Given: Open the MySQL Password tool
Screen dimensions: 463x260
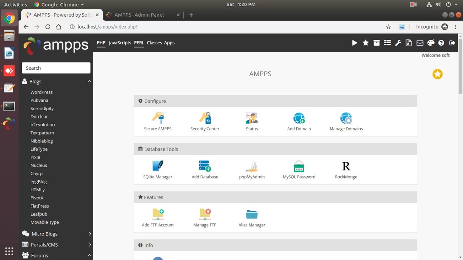Looking at the screenshot, I should (x=299, y=166).
